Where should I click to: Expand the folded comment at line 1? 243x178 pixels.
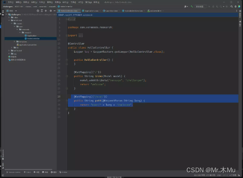[x=67, y=19]
